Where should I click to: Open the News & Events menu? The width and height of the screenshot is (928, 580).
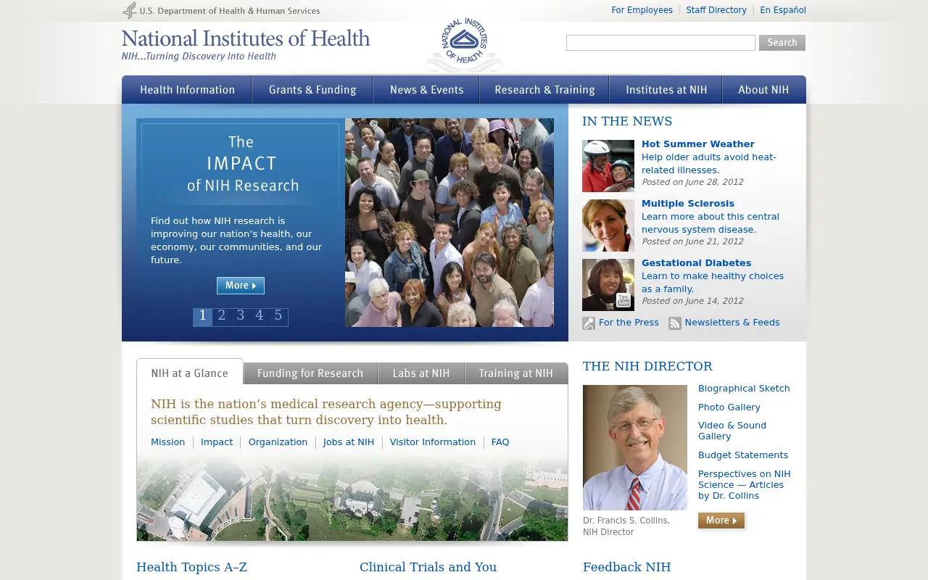(x=426, y=90)
